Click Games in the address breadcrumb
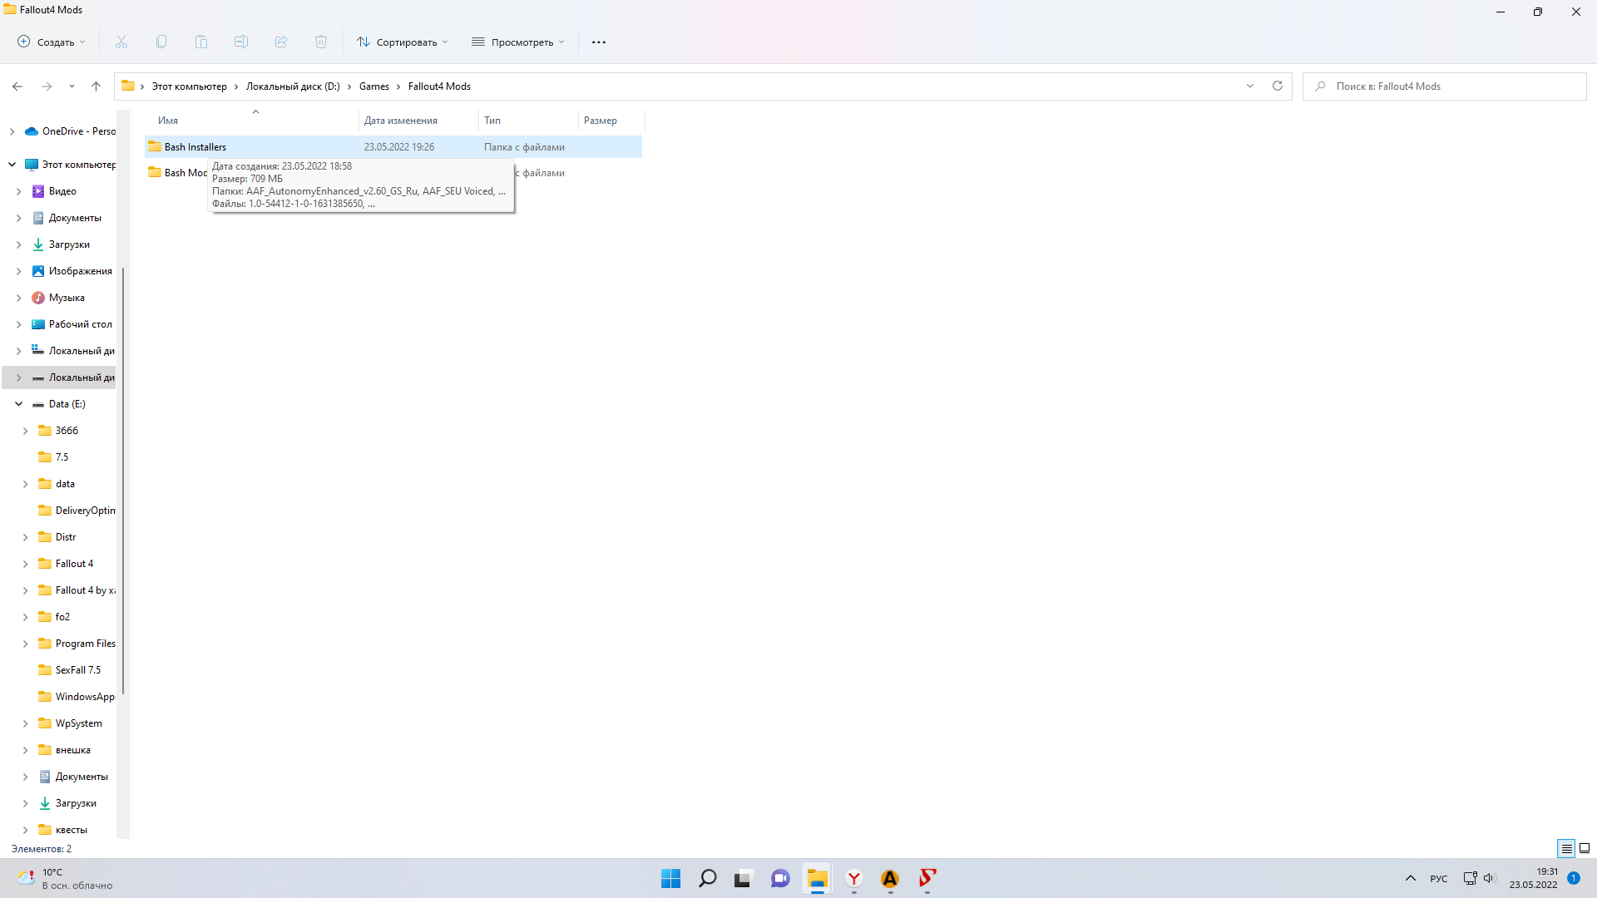Screen dimensions: 1597x898 tap(373, 86)
